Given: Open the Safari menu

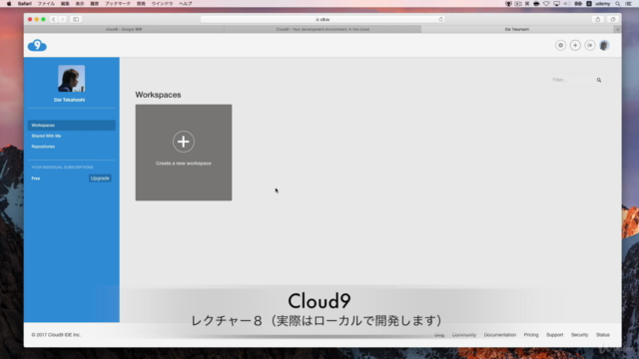Looking at the screenshot, I should pyautogui.click(x=24, y=4).
